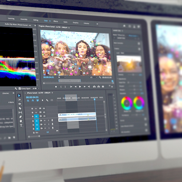Click Mark Out button
The width and height of the screenshot is (182, 182).
(x=65, y=87)
